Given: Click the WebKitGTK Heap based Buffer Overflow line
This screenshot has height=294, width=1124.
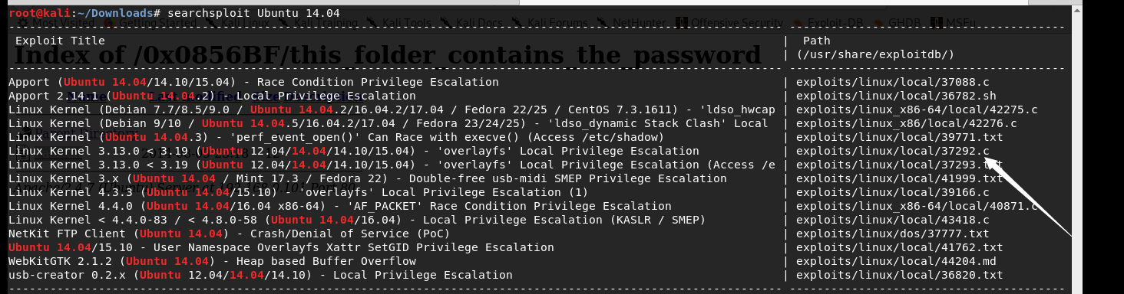Looking at the screenshot, I should pos(212,261).
